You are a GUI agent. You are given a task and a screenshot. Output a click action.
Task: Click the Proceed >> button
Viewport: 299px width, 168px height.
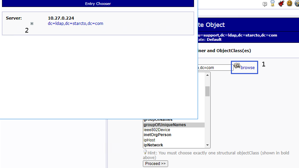(155, 164)
